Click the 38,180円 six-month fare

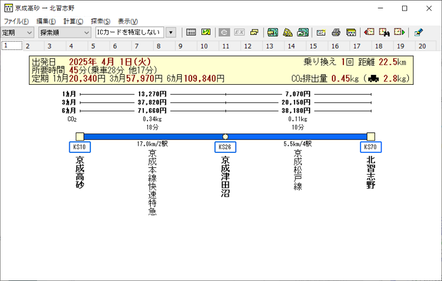coord(296,111)
